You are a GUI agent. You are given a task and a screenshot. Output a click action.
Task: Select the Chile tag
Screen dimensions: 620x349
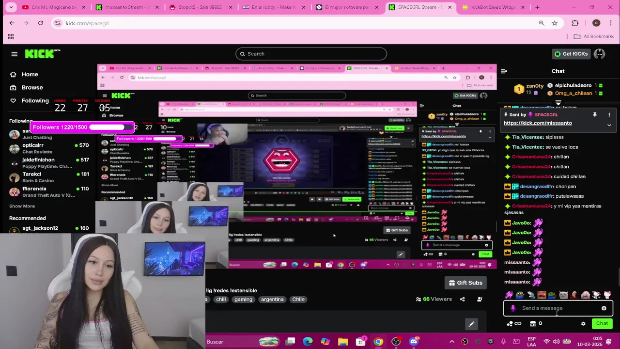(x=298, y=300)
